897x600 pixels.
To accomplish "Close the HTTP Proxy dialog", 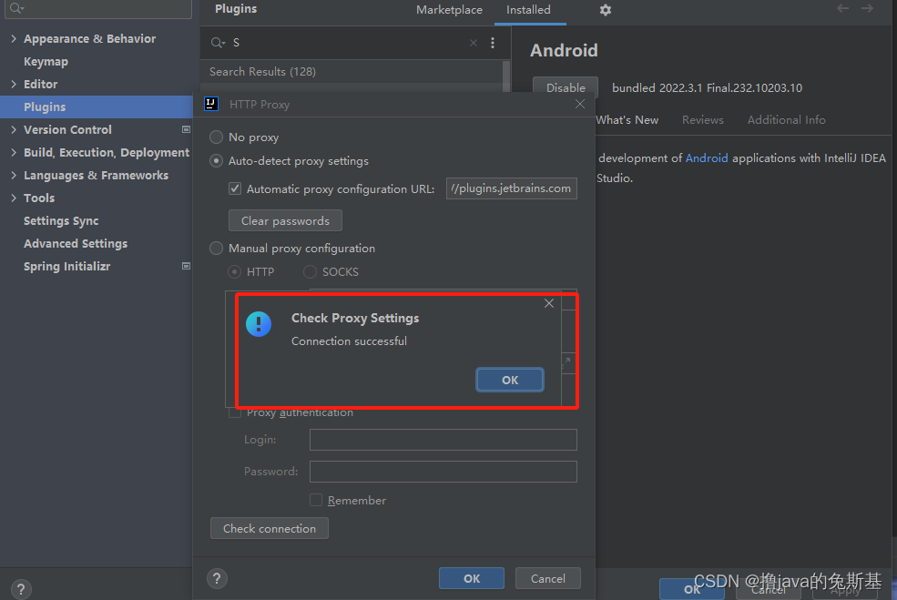I will click(x=580, y=104).
